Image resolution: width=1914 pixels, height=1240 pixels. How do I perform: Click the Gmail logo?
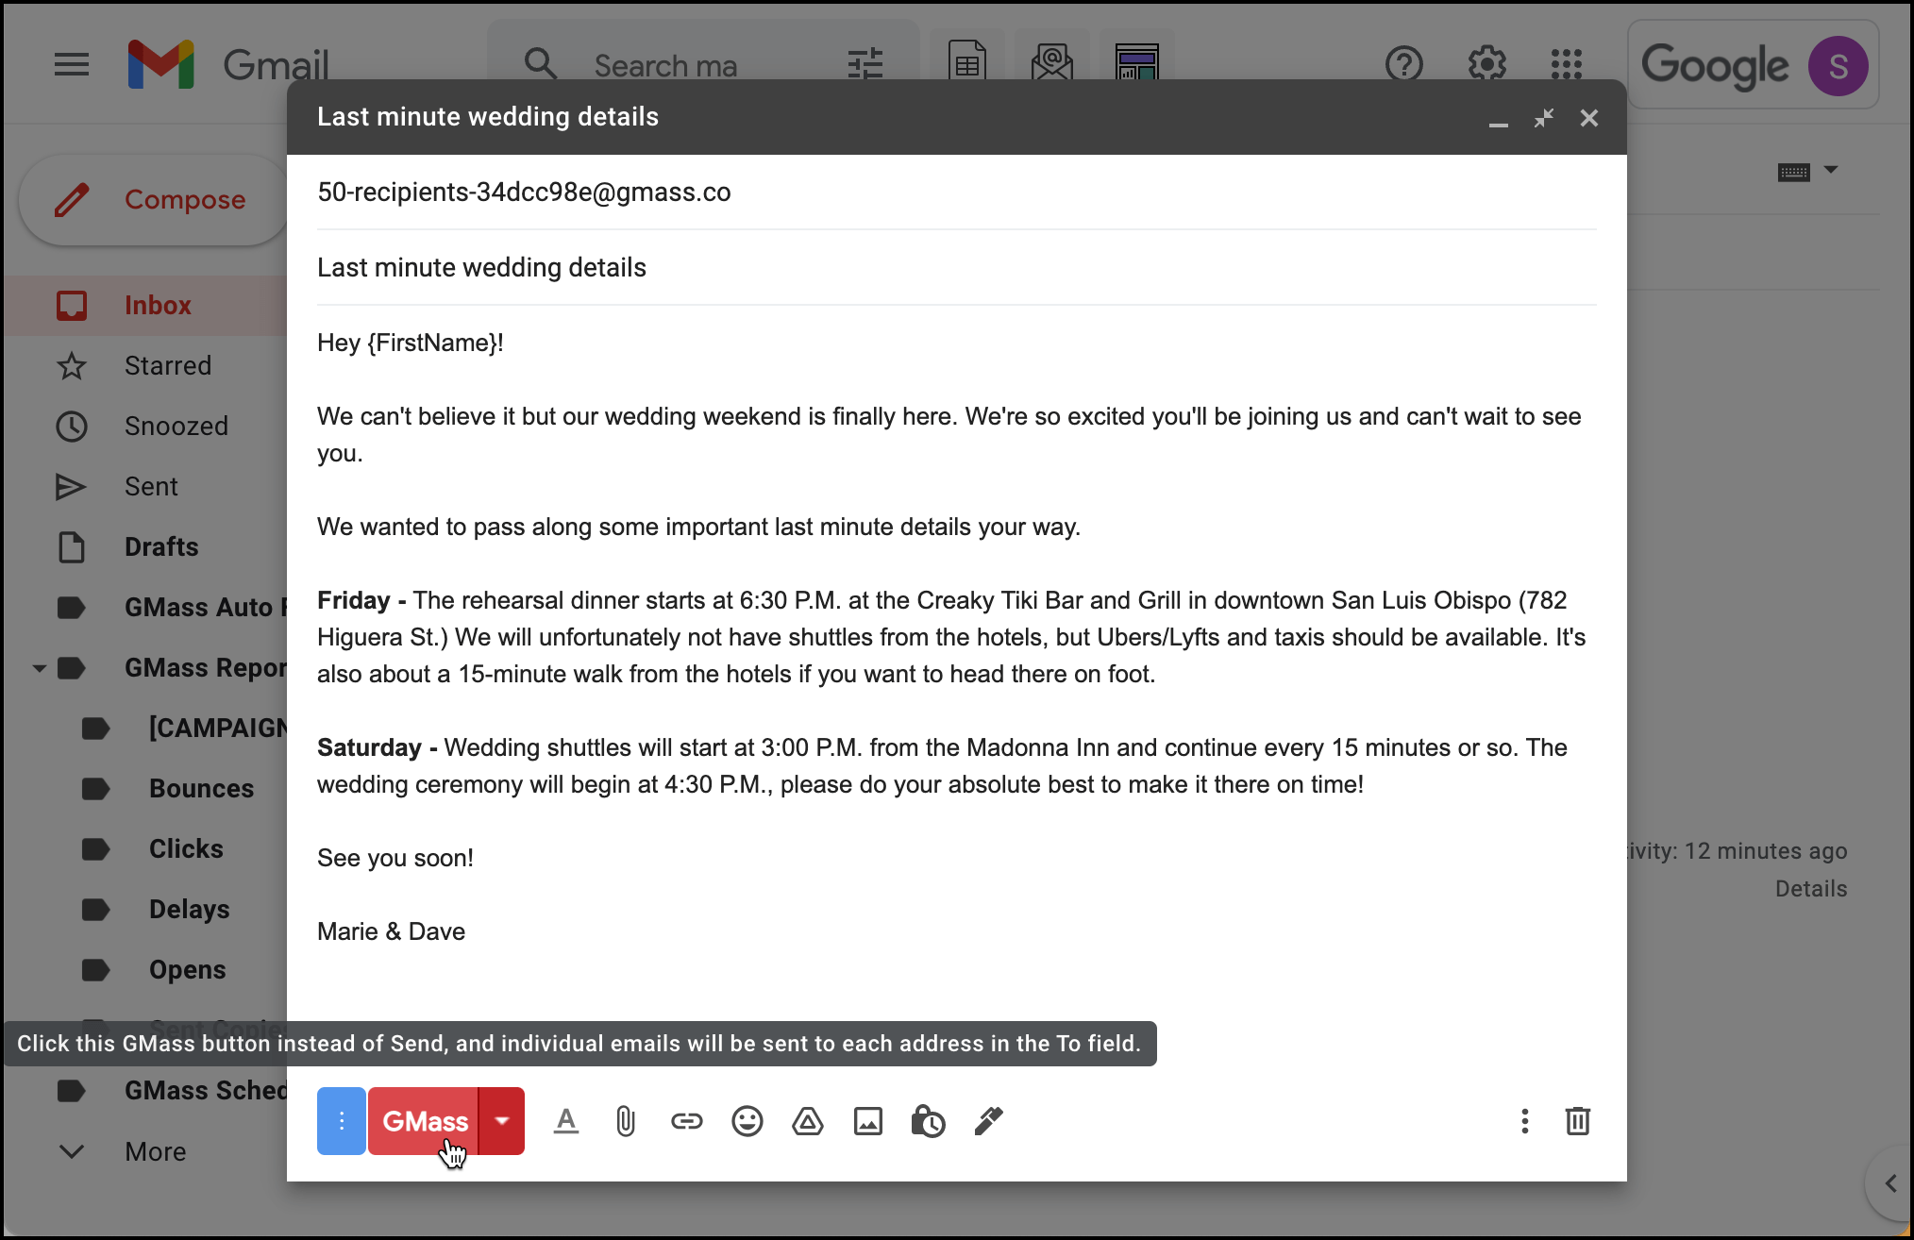point(228,65)
